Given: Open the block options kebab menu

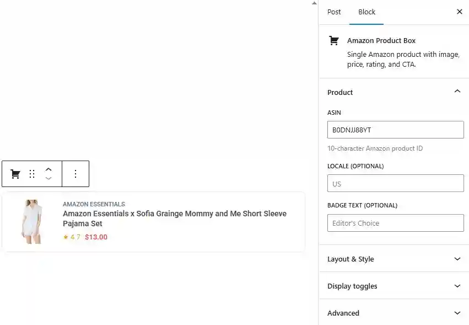Looking at the screenshot, I should point(76,173).
